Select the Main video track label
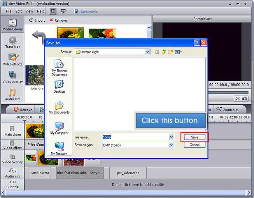254x198 pixels. pos(12,131)
